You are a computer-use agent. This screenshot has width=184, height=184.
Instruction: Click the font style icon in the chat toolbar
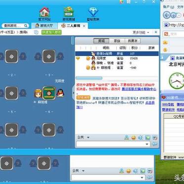click(x=127, y=138)
